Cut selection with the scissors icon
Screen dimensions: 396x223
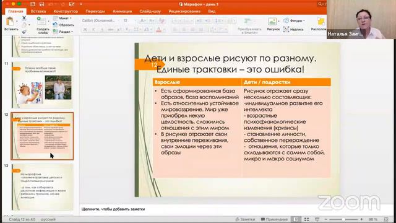tap(24, 18)
